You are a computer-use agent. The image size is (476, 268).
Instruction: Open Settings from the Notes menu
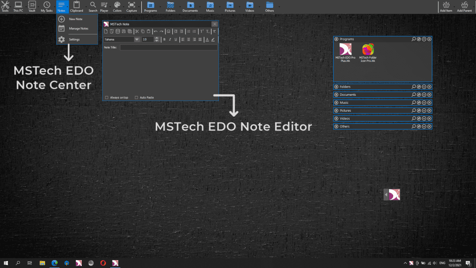(73, 40)
